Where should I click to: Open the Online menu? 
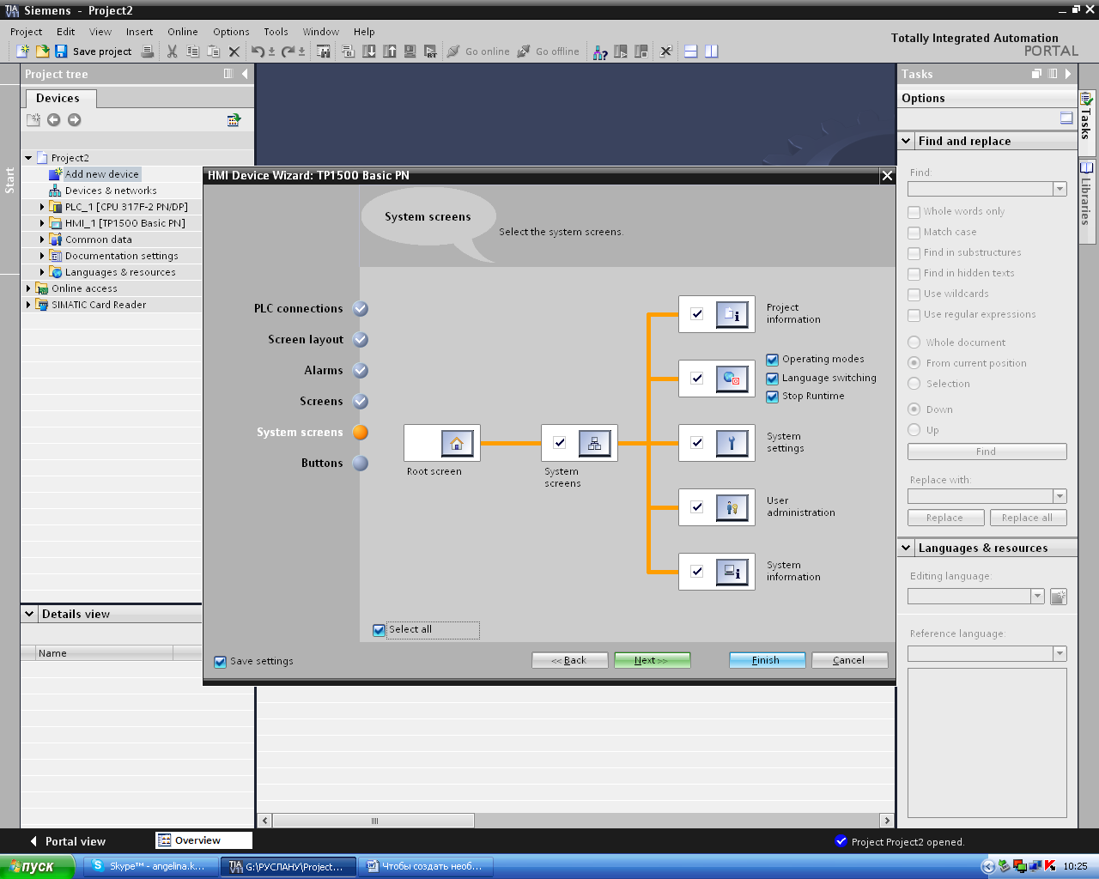pyautogui.click(x=182, y=32)
